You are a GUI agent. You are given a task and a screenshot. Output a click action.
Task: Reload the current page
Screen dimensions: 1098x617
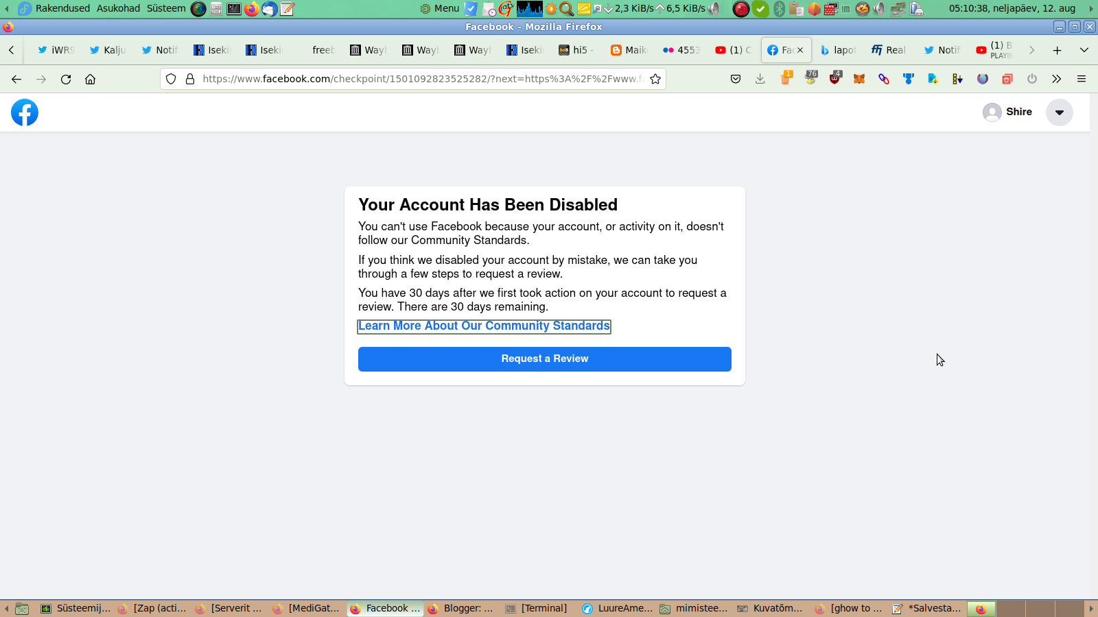click(x=66, y=79)
